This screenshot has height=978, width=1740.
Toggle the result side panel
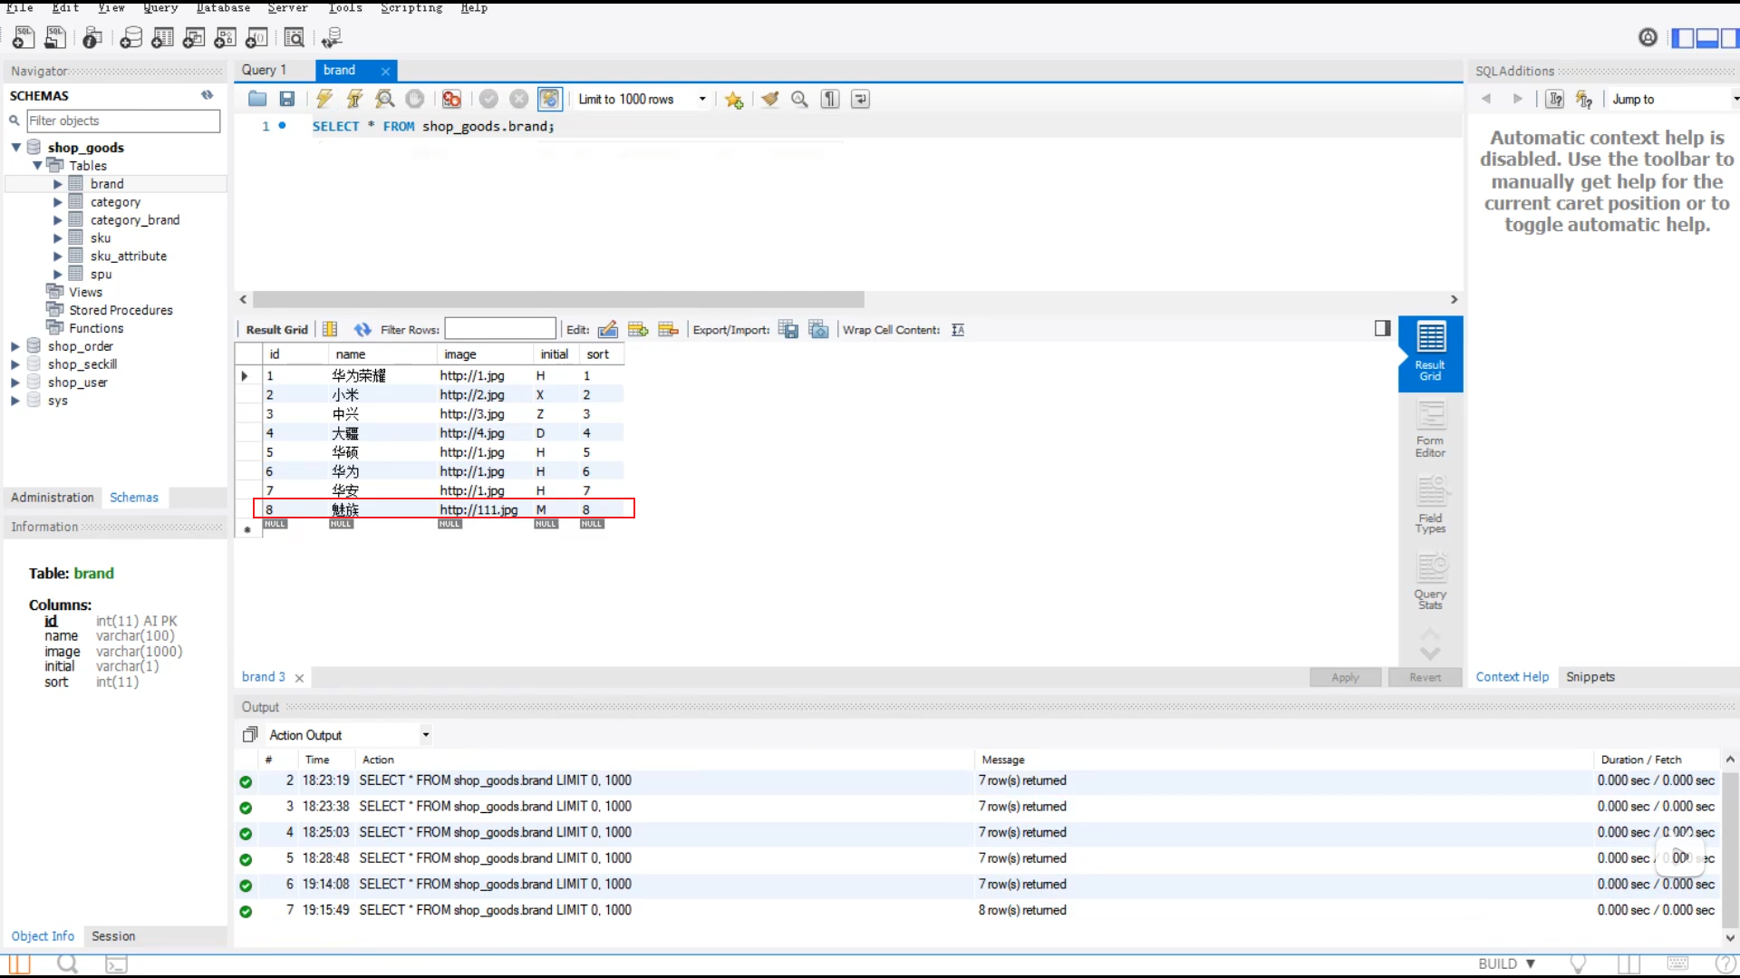click(1382, 328)
